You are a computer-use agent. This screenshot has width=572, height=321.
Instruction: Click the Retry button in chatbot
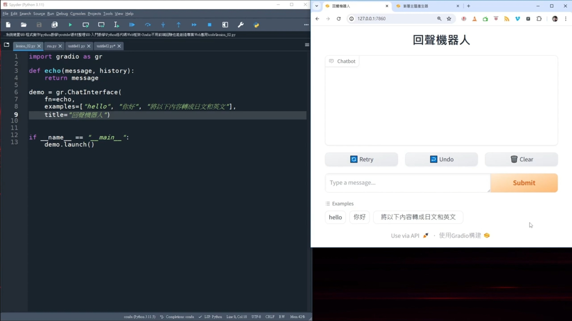click(361, 159)
